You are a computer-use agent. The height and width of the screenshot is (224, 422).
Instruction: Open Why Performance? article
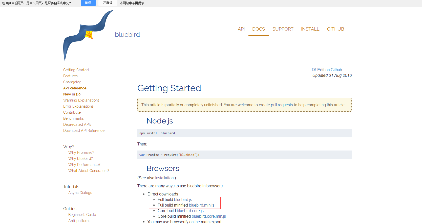point(84,165)
